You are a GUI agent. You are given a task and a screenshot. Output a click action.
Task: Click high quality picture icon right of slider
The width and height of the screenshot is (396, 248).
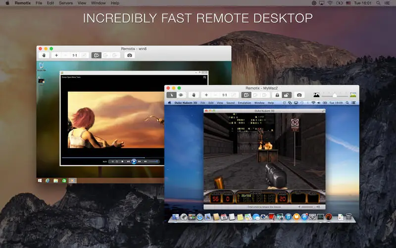point(353,95)
